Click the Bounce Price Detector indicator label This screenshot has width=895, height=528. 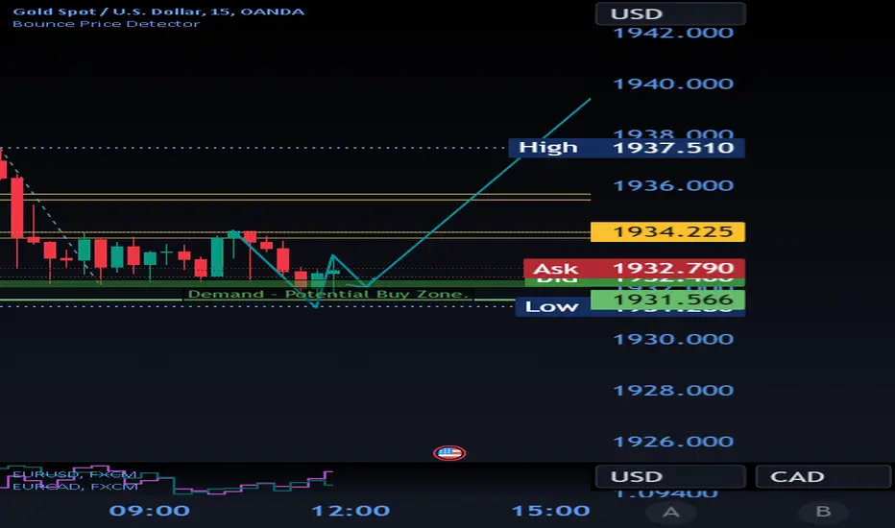[x=107, y=24]
